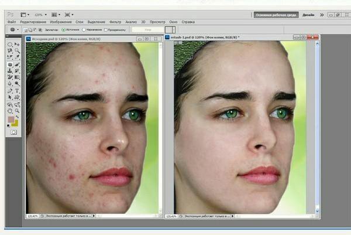The width and height of the screenshot is (351, 235).
Task: Open the Изображение menu
Action: (52, 22)
